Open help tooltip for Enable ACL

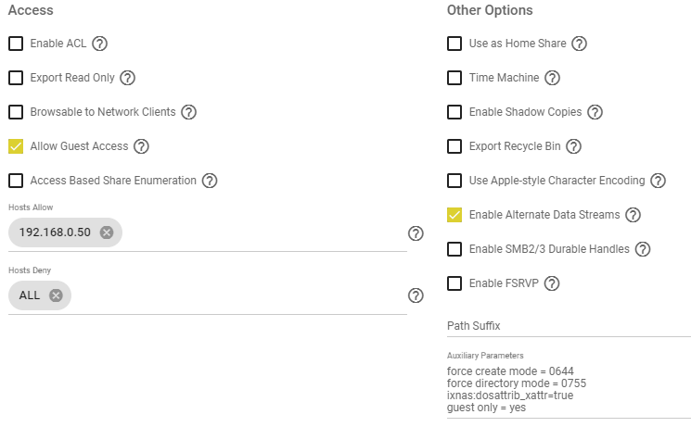(x=99, y=44)
